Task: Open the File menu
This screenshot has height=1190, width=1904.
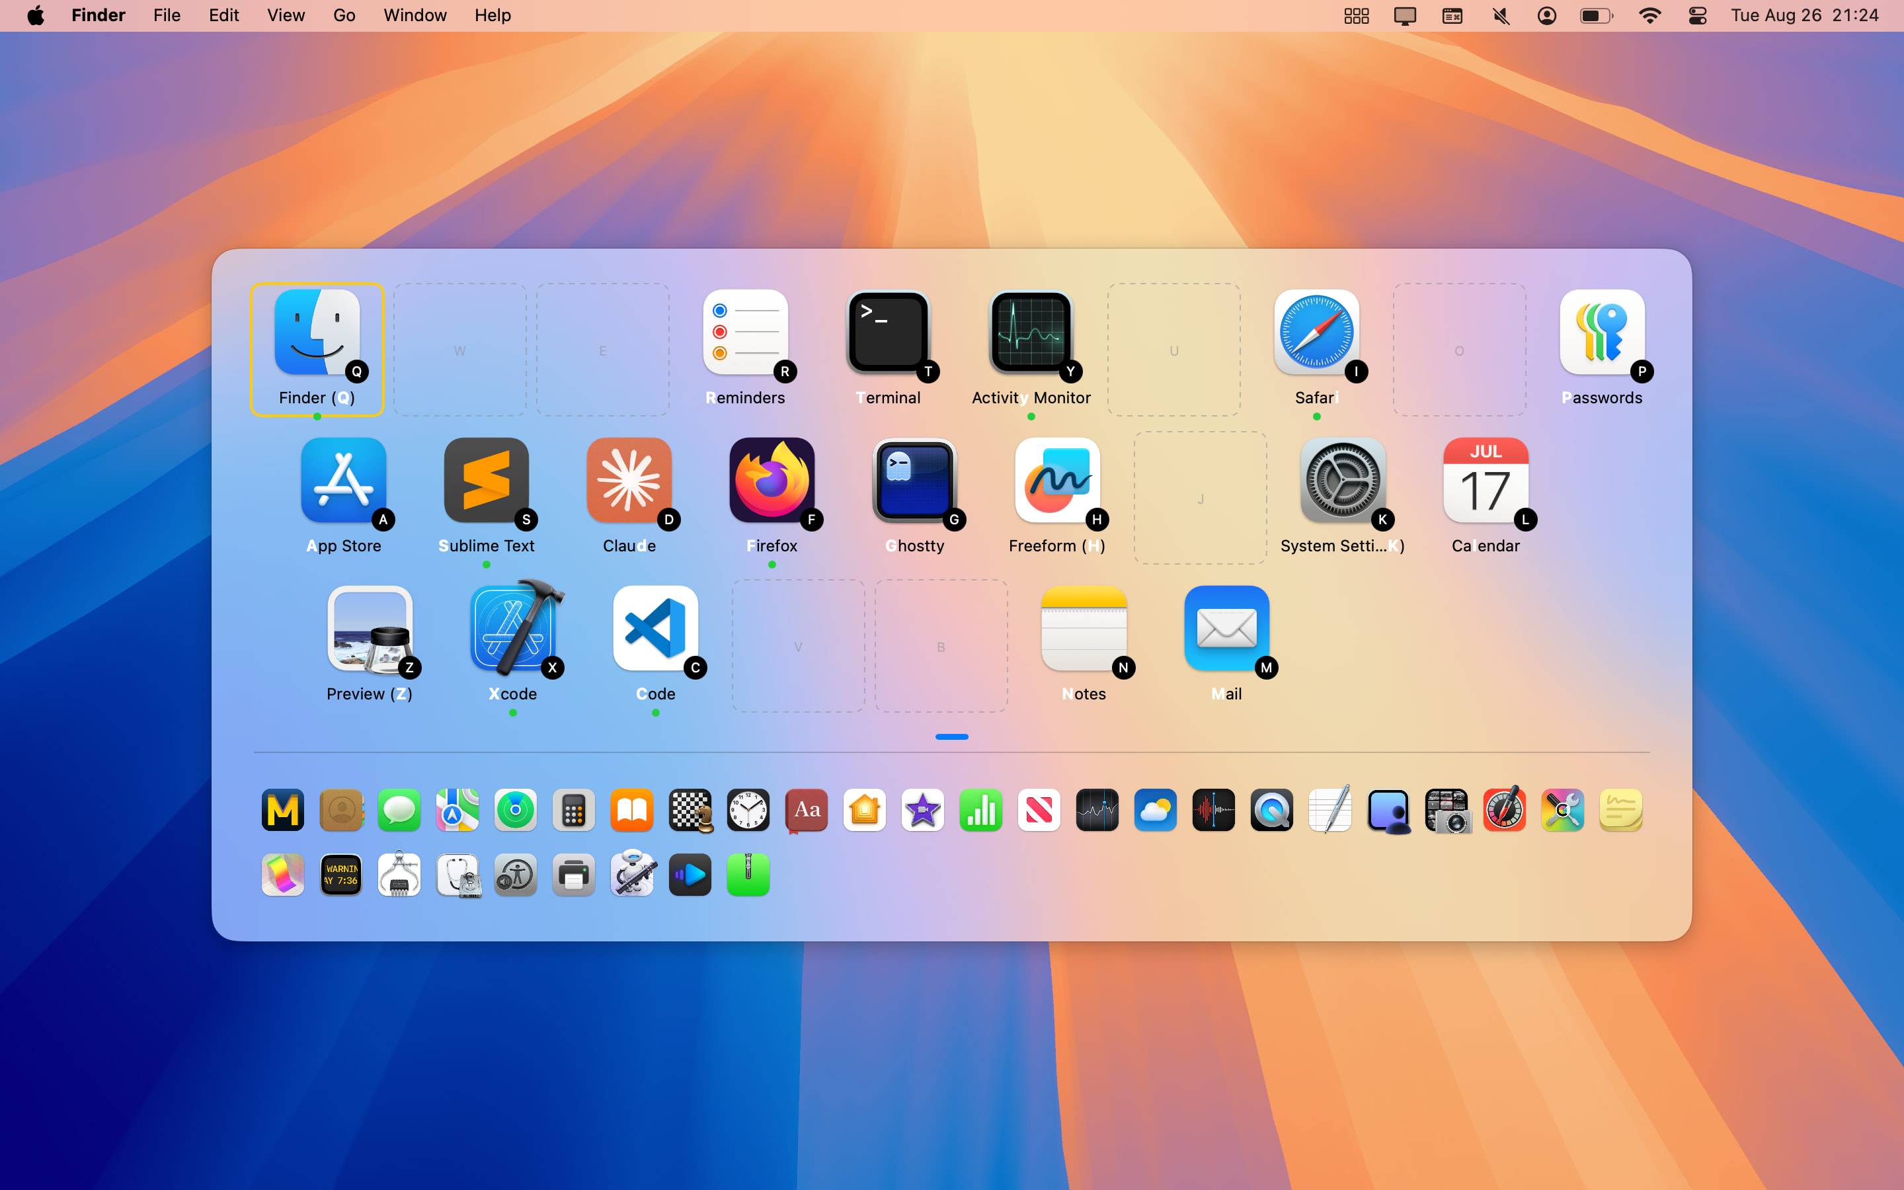Action: click(167, 15)
